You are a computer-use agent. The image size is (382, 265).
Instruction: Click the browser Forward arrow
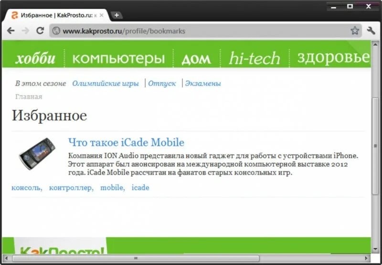click(x=25, y=31)
